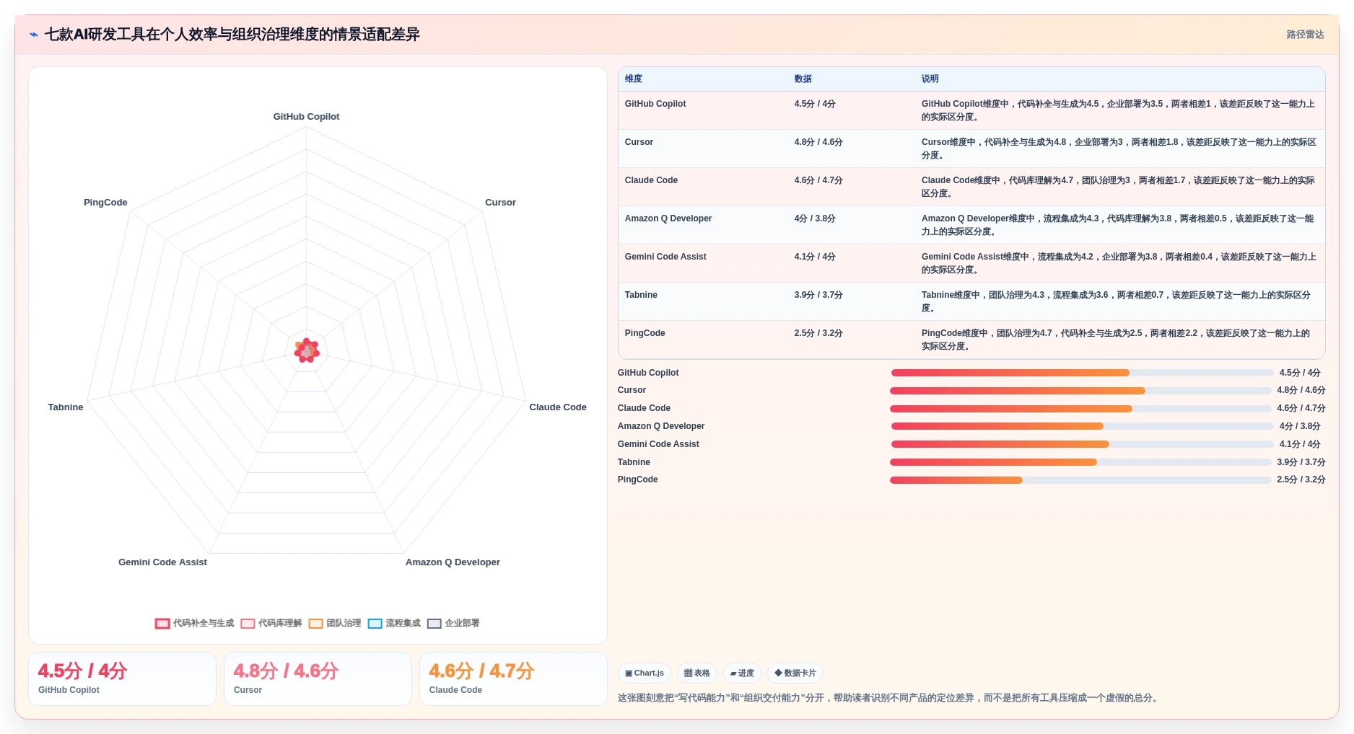Select the 维度 column header
Image resolution: width=1354 pixels, height=734 pixels.
coord(634,79)
